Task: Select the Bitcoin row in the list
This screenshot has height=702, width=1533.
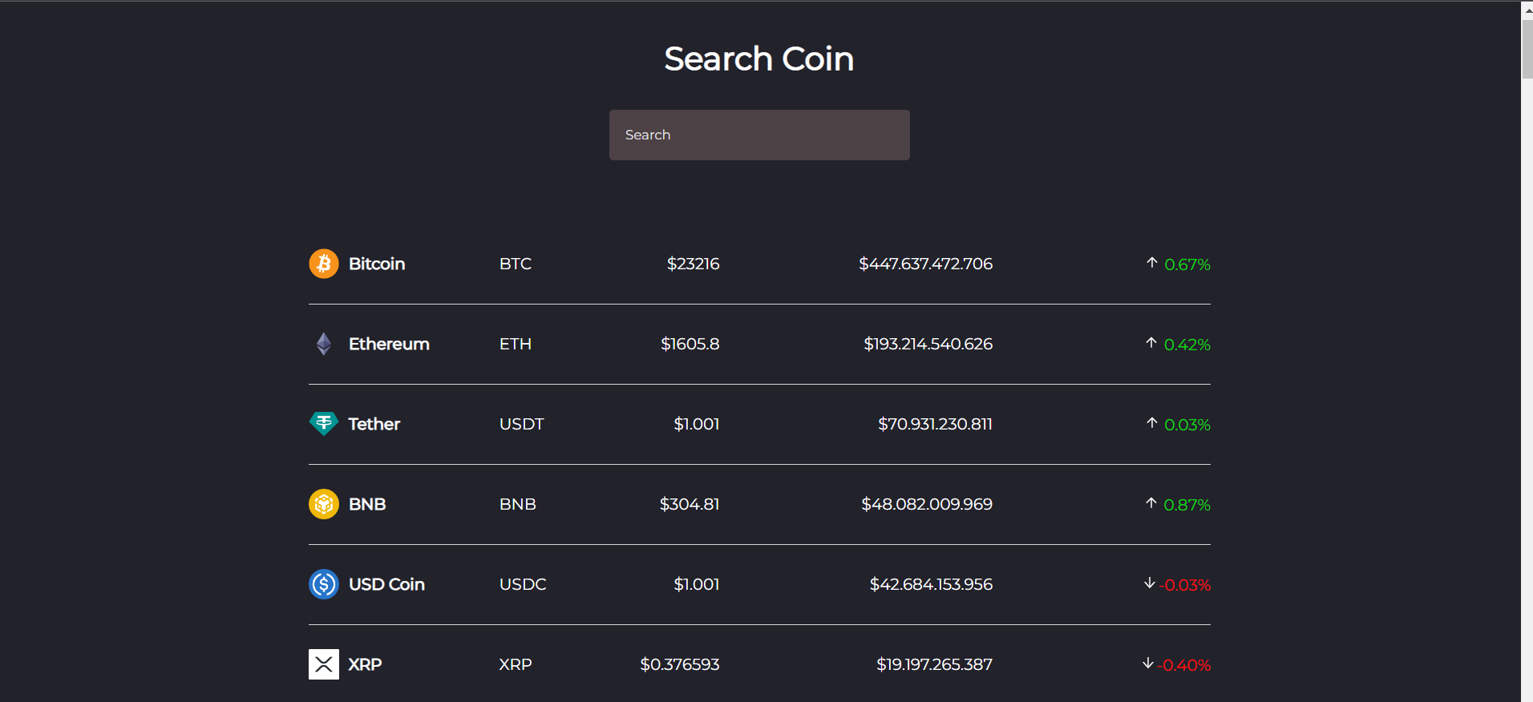Action: pyautogui.click(x=758, y=263)
